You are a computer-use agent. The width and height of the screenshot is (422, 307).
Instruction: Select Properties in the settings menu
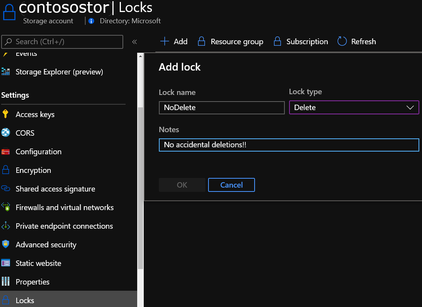33,282
